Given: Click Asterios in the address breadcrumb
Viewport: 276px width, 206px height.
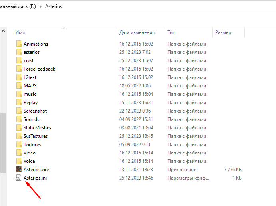Looking at the screenshot, I should [x=54, y=6].
